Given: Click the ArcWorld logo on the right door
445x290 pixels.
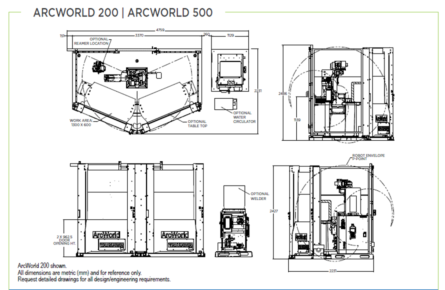Looking at the screenshot, I should pyautogui.click(x=175, y=235).
